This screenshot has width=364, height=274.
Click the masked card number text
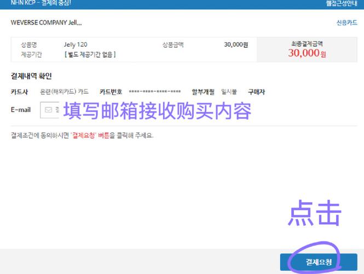tap(155, 92)
